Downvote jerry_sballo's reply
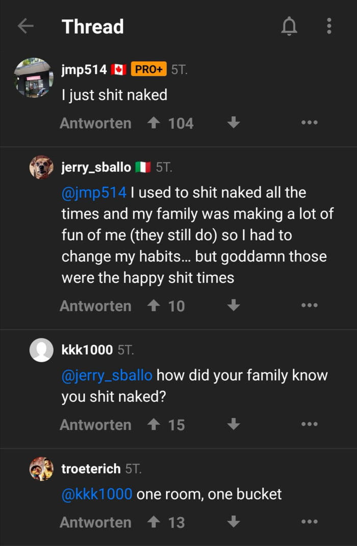This screenshot has height=546, width=357. coord(234,305)
